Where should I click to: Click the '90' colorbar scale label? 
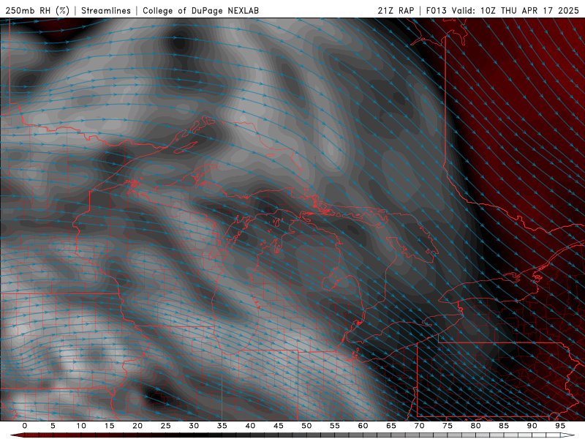(532, 426)
